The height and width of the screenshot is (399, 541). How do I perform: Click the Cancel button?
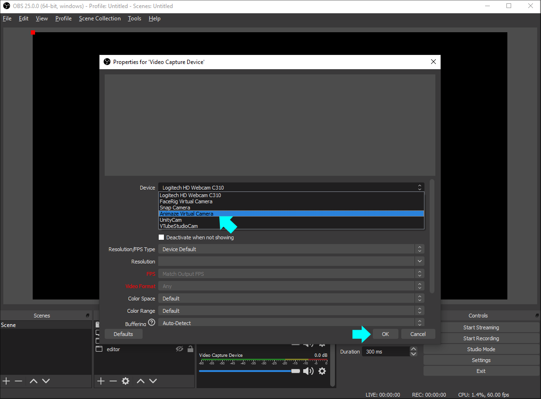[x=418, y=334]
